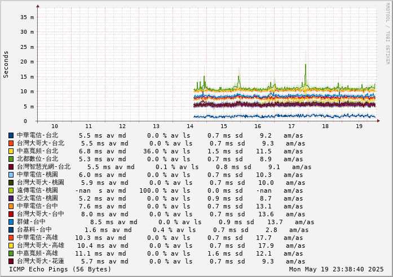Click the legend label 中華電信-台北
Image resolution: width=393 pixels, height=277 pixels.
[x=38, y=135]
